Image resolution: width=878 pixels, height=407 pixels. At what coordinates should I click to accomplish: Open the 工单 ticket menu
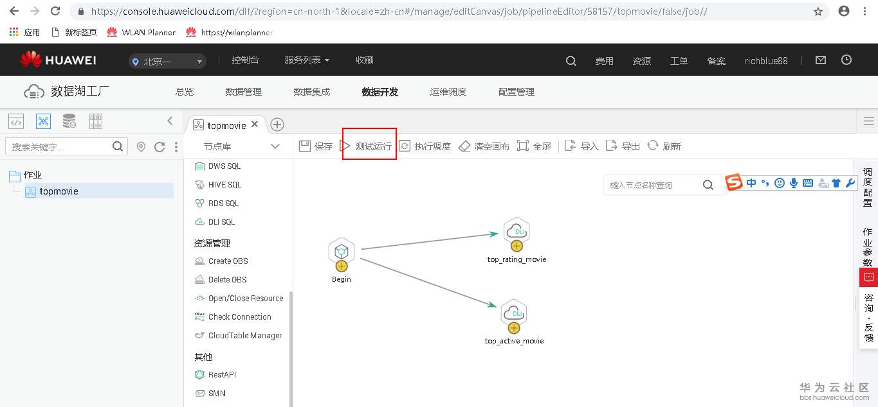click(679, 61)
